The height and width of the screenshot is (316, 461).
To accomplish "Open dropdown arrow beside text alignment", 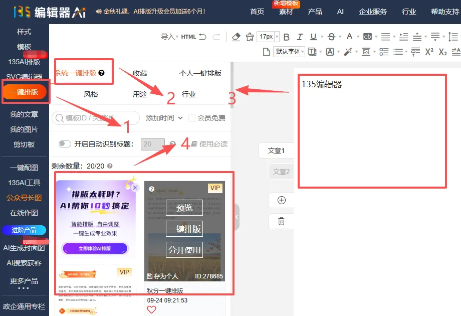I will click(x=394, y=37).
